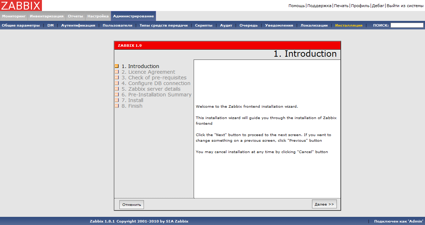Select step 4. Configure DB connection

pyautogui.click(x=156, y=83)
